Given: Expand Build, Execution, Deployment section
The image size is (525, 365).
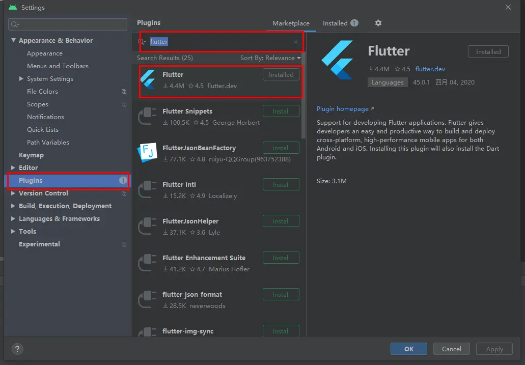Looking at the screenshot, I should (x=13, y=206).
